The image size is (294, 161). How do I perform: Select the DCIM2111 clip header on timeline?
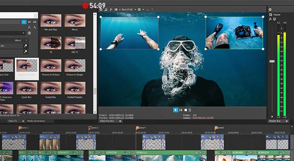click(x=171, y=153)
